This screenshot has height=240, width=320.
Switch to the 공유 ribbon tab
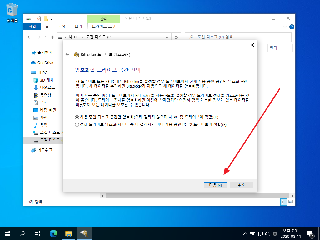pos(62,27)
